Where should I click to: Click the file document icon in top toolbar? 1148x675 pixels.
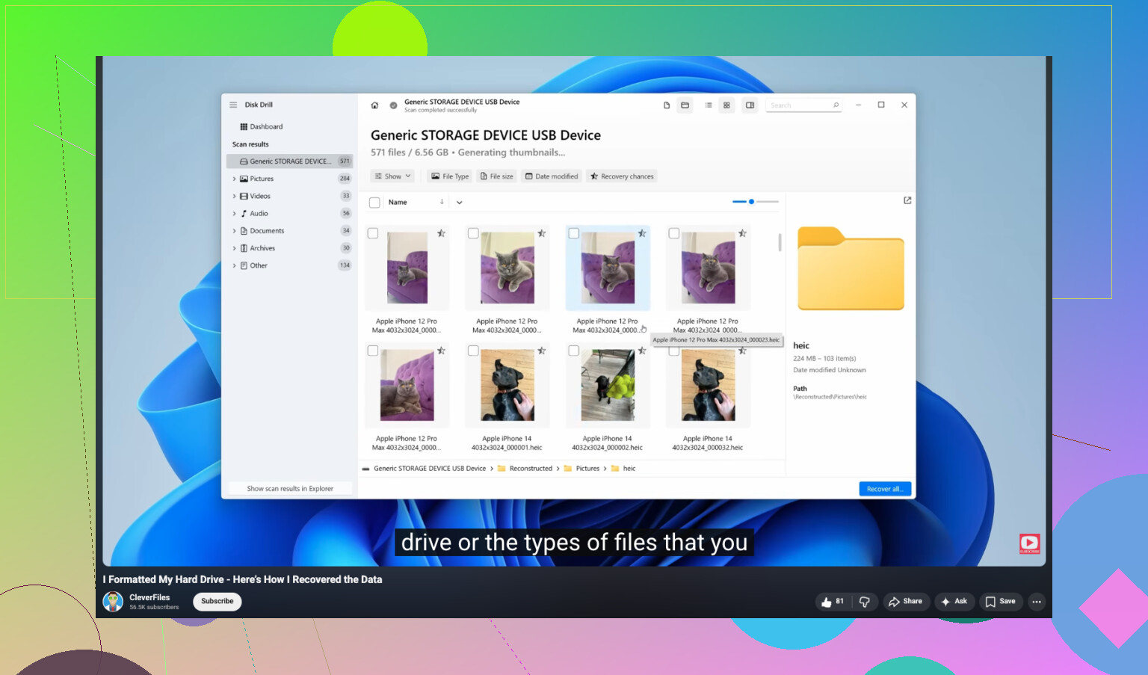pyautogui.click(x=667, y=105)
